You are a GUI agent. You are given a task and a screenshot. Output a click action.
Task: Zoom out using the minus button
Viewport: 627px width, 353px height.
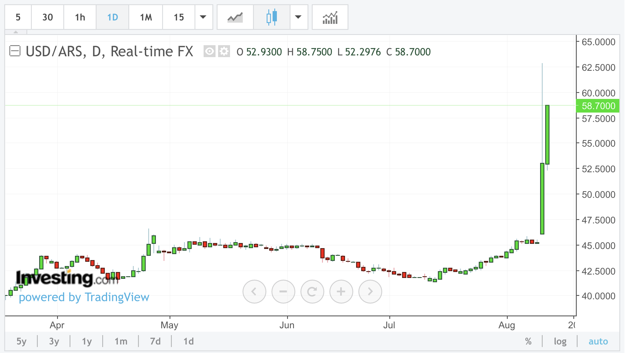pos(283,291)
